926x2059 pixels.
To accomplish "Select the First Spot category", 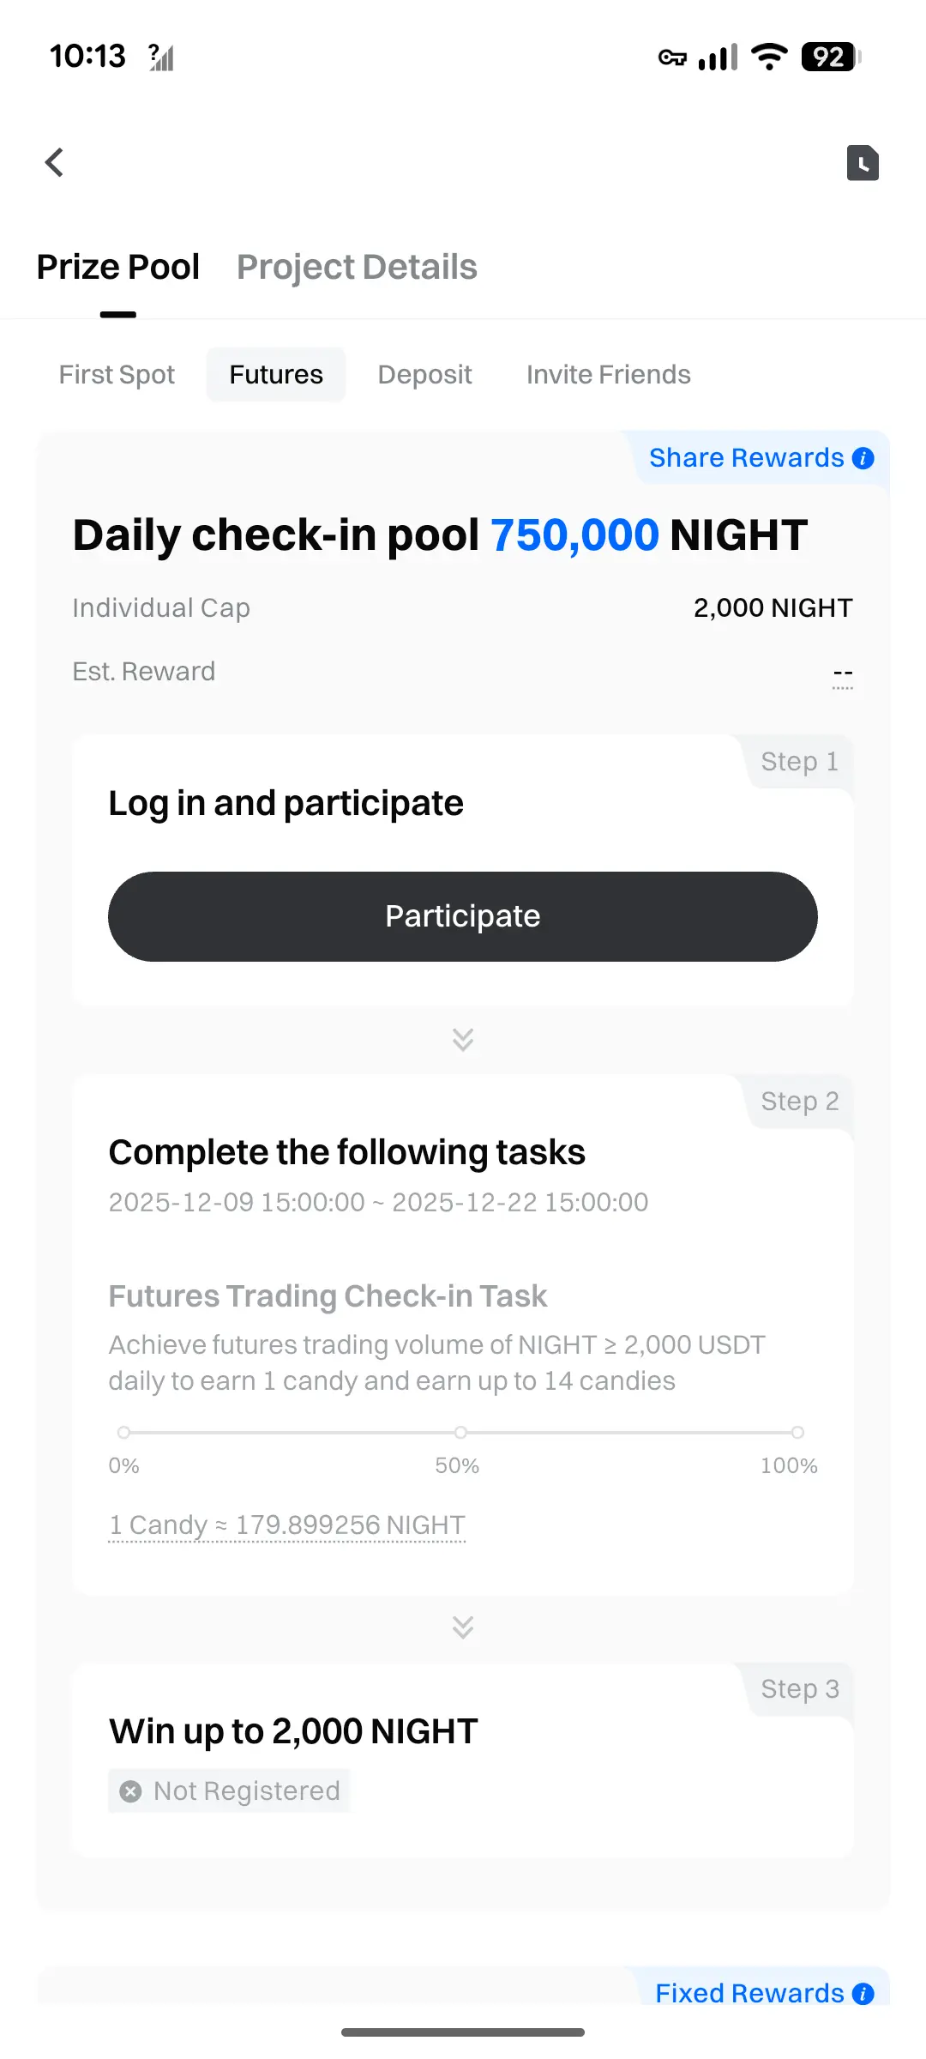I will pyautogui.click(x=117, y=375).
